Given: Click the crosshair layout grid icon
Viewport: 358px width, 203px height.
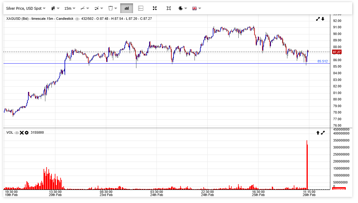Looking at the screenshot, I should tap(141, 9).
